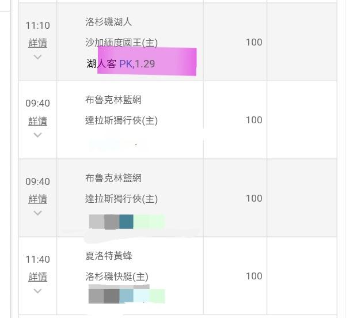Image resolution: width=357 pixels, height=318 pixels.
Task: Select the 夏洛特黃蜂 team name
Action: (108, 256)
